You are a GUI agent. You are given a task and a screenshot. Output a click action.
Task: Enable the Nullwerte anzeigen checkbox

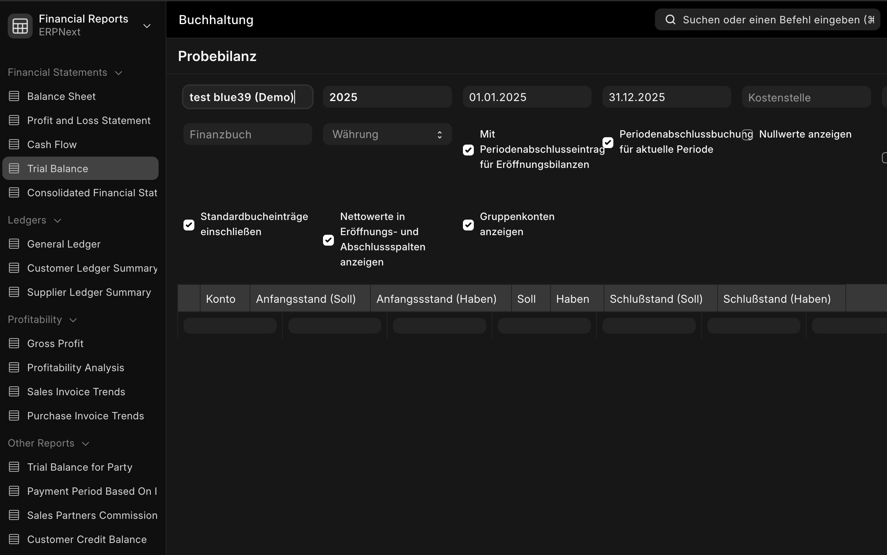(x=747, y=135)
